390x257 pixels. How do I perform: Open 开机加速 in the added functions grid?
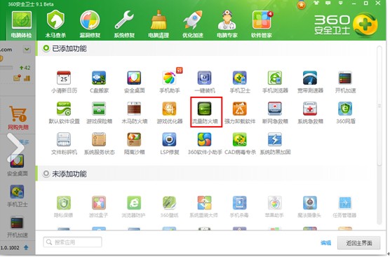pos(345,82)
